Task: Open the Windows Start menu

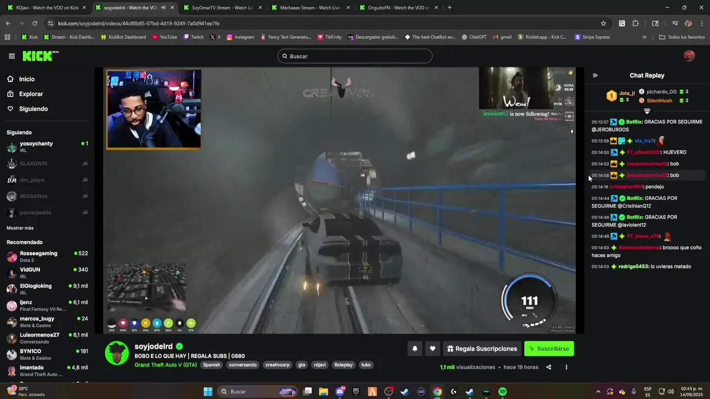Action: point(208,392)
